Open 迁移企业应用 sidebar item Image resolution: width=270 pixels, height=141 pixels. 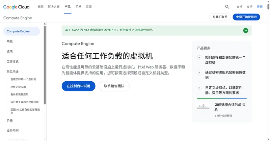click(18, 87)
